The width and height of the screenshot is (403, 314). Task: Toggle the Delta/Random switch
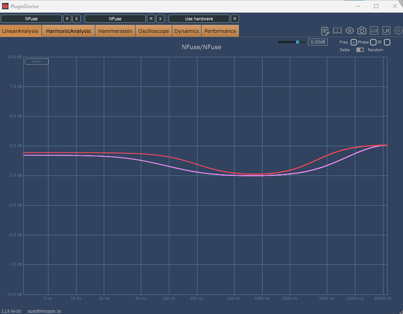[360, 50]
